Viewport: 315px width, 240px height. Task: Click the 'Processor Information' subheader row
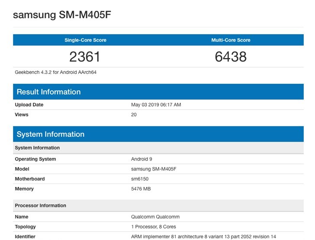(158, 205)
